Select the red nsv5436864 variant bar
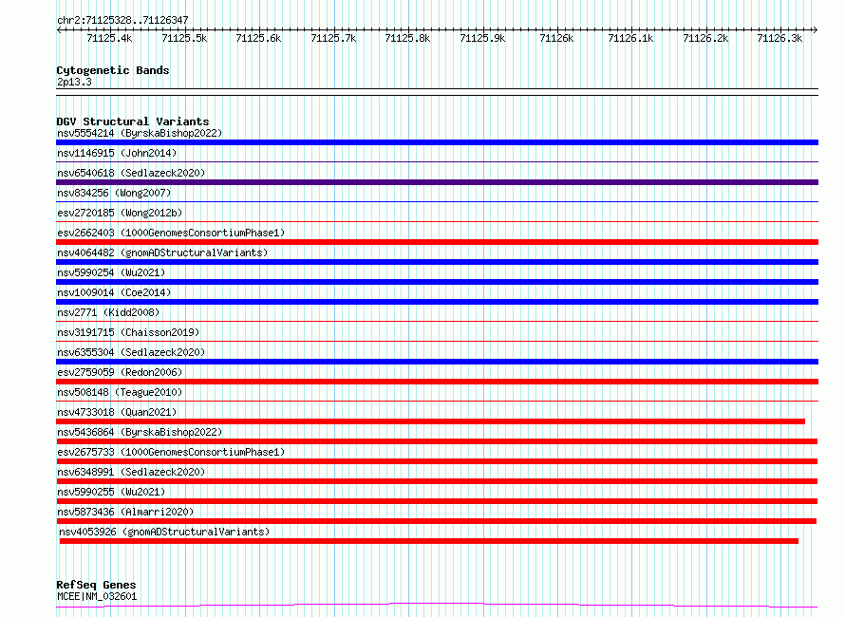Screen dimensions: 845x617 437,441
